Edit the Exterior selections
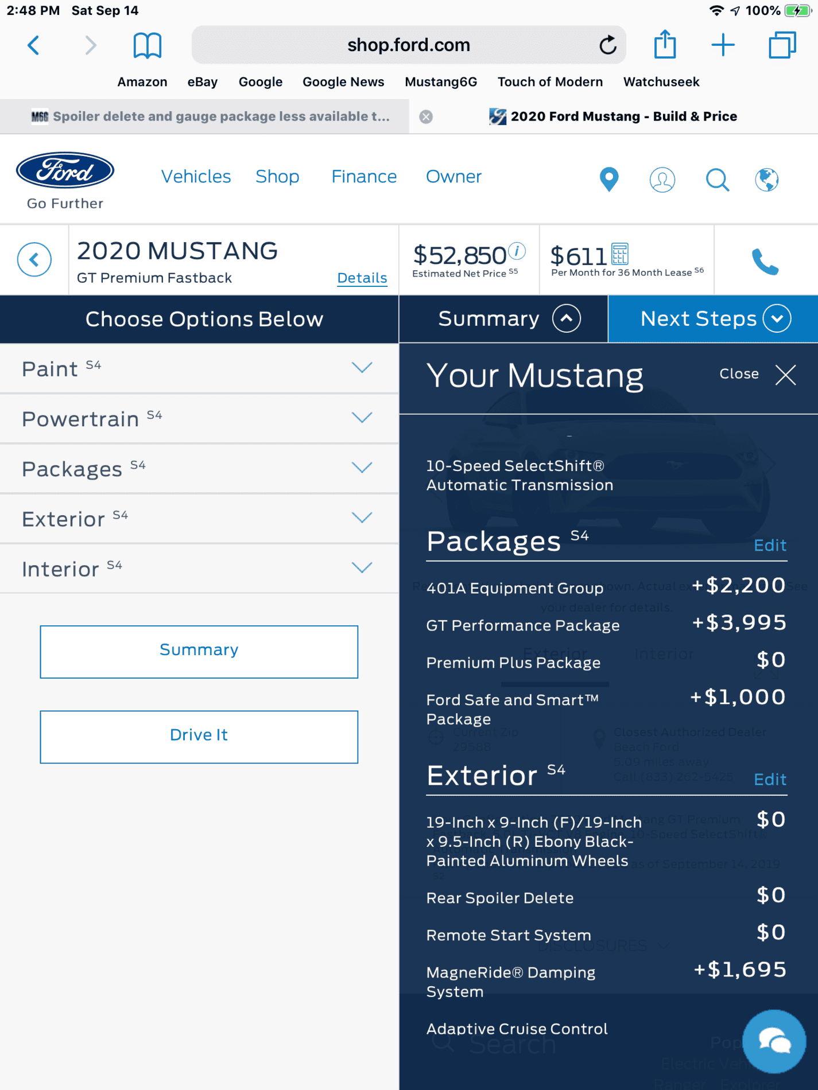This screenshot has height=1090, width=818. [770, 779]
